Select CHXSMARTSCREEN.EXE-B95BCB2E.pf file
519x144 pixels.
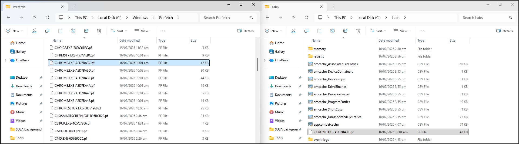click(129, 116)
